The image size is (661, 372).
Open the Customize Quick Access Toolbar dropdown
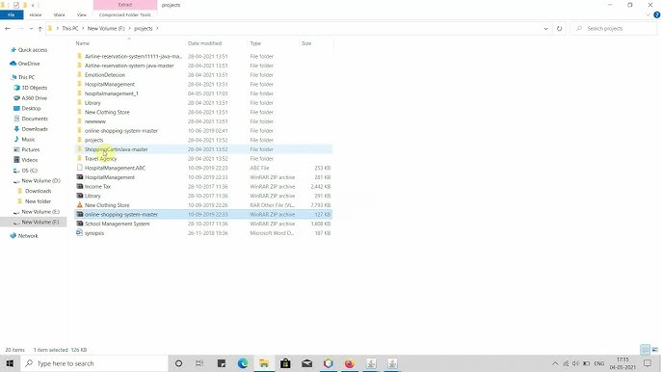pos(33,5)
